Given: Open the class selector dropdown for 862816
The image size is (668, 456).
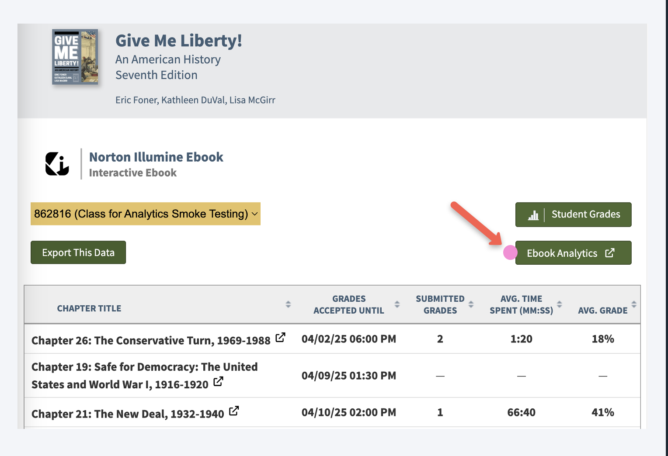Looking at the screenshot, I should 146,214.
